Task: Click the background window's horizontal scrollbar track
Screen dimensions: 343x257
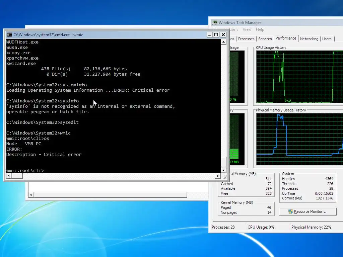Action: (111, 195)
